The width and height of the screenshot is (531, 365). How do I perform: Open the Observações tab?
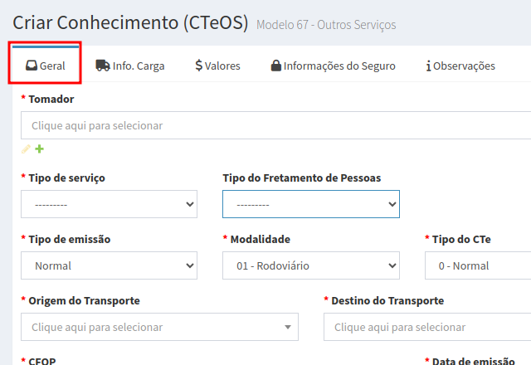464,66
